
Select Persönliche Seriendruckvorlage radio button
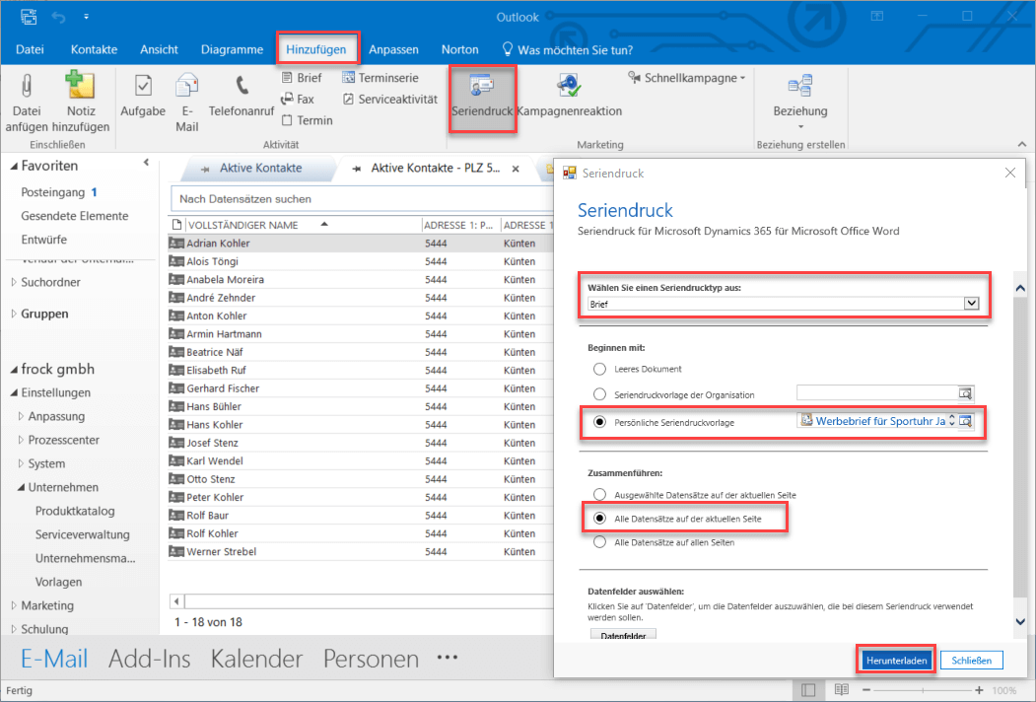599,422
